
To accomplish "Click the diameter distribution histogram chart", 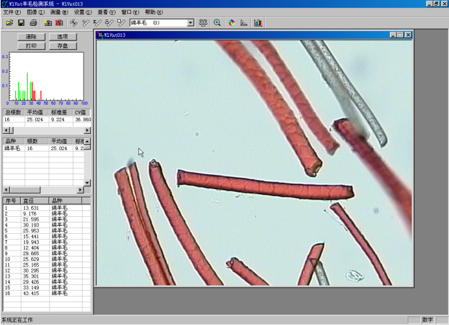I will pos(46,76).
